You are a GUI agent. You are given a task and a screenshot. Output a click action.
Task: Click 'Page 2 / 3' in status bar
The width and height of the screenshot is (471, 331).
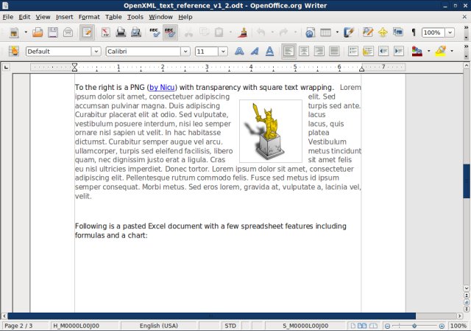[18, 326]
